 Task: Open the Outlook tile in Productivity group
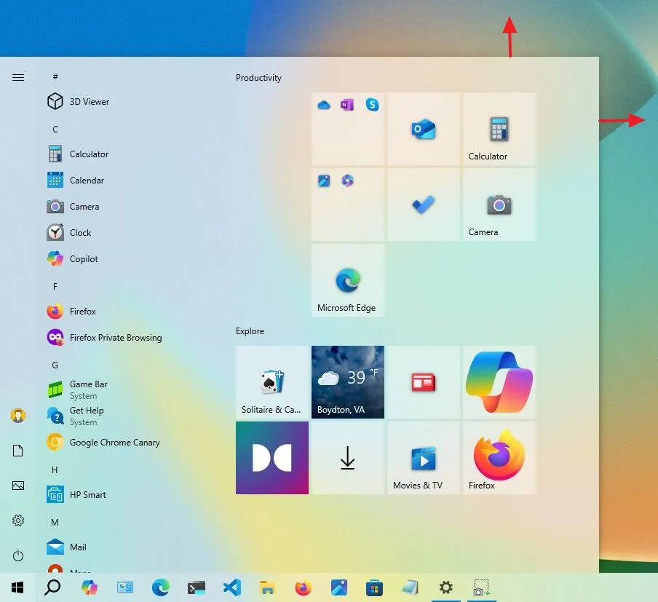[423, 129]
